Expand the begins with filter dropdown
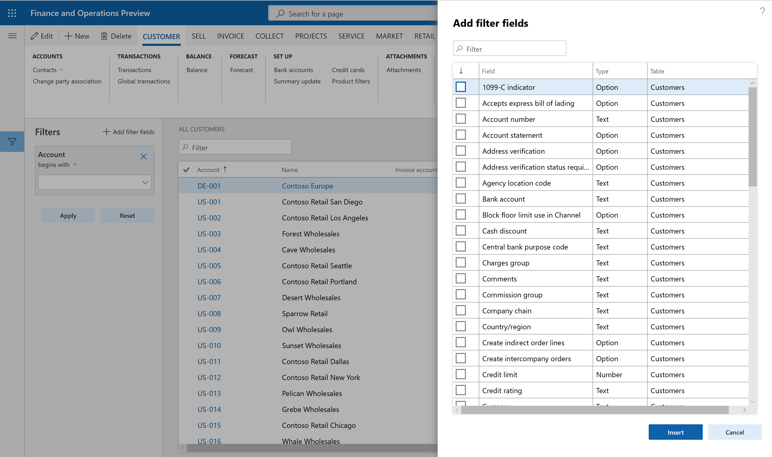The image size is (772, 457). tap(58, 164)
